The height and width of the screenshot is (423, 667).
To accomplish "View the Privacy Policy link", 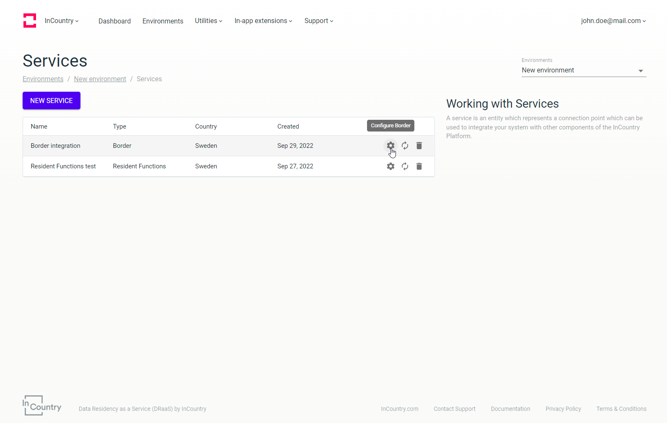I will click(564, 409).
